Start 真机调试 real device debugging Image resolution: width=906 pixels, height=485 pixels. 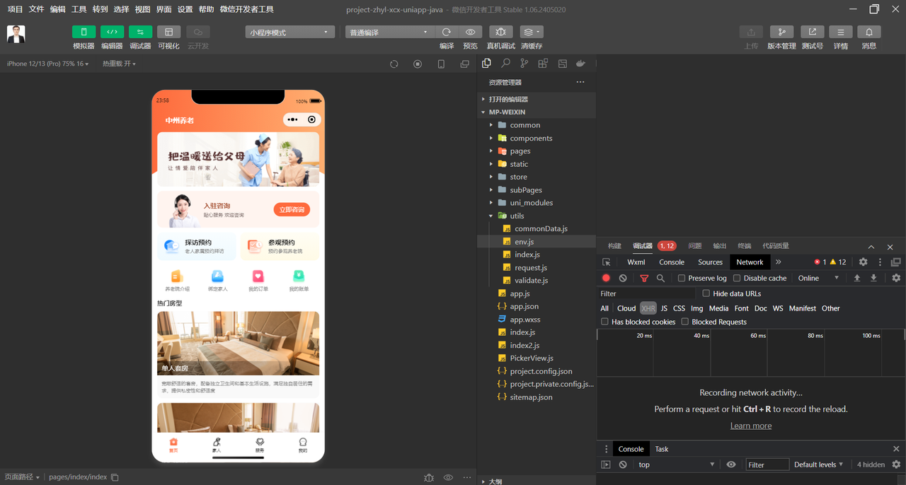click(500, 32)
